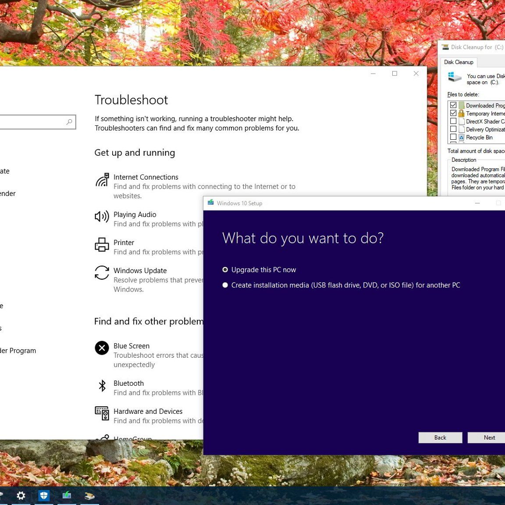Open the Blue Screen troubleshooter

coord(149,355)
